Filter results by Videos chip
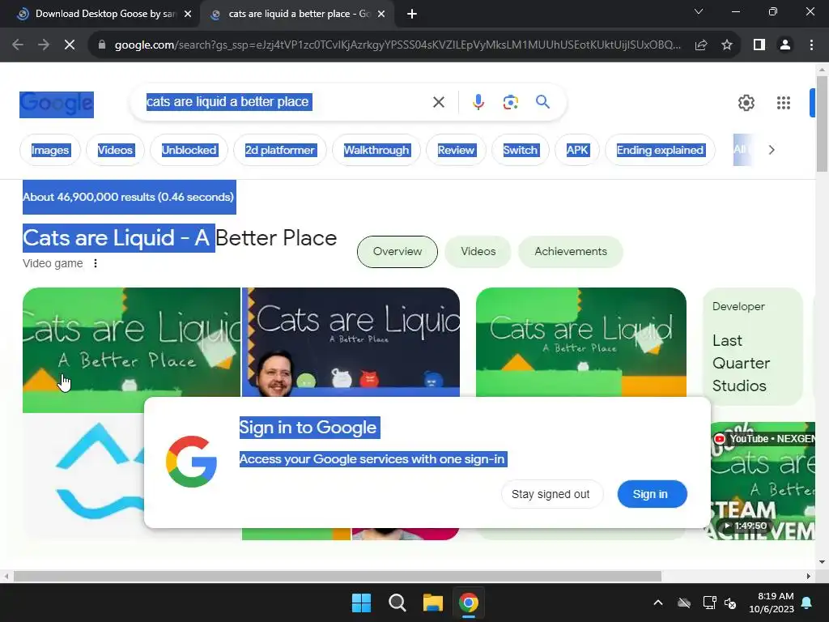 [115, 150]
